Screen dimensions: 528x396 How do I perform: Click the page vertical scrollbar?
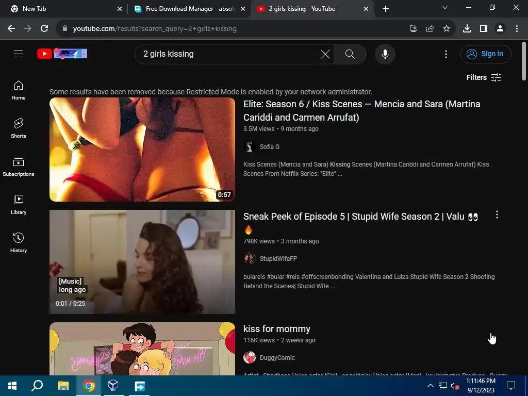[524, 61]
